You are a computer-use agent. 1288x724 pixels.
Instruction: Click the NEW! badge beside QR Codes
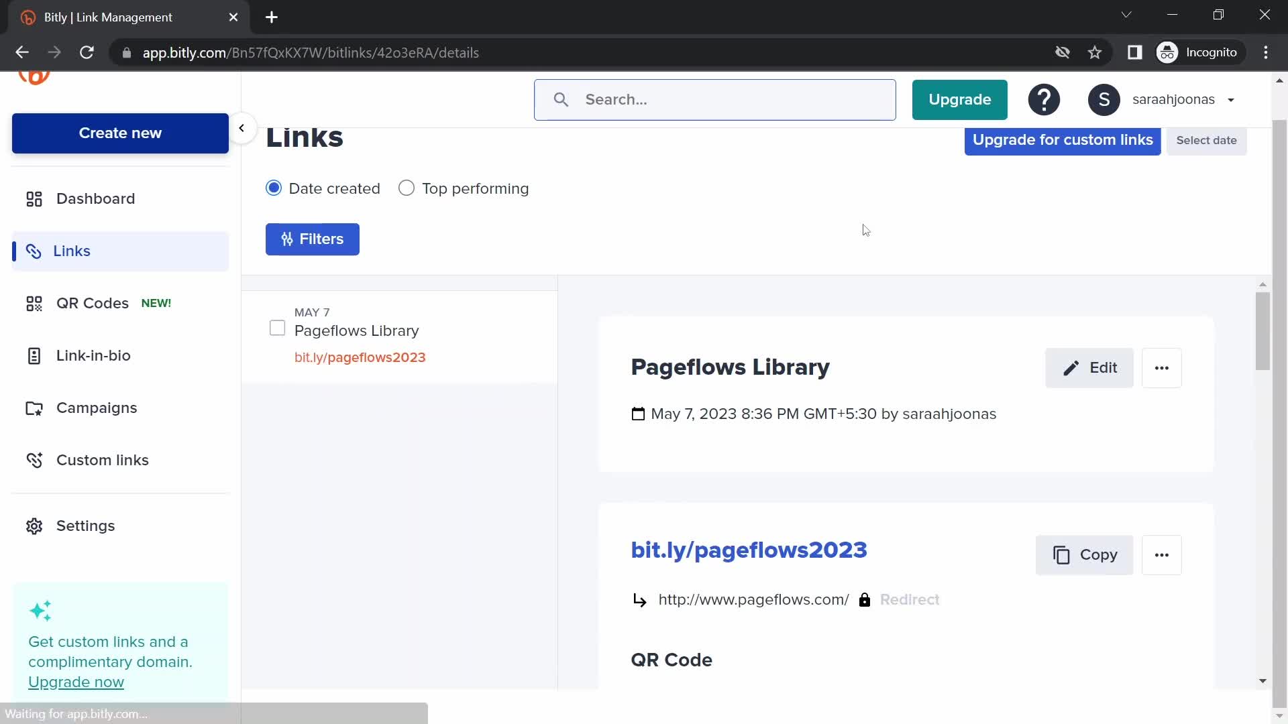point(156,303)
